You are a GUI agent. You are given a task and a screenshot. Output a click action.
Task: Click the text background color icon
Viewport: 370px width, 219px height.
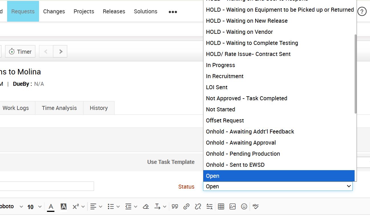click(64, 207)
